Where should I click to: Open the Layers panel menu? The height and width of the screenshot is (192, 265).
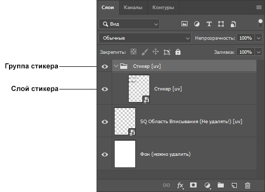(x=259, y=7)
